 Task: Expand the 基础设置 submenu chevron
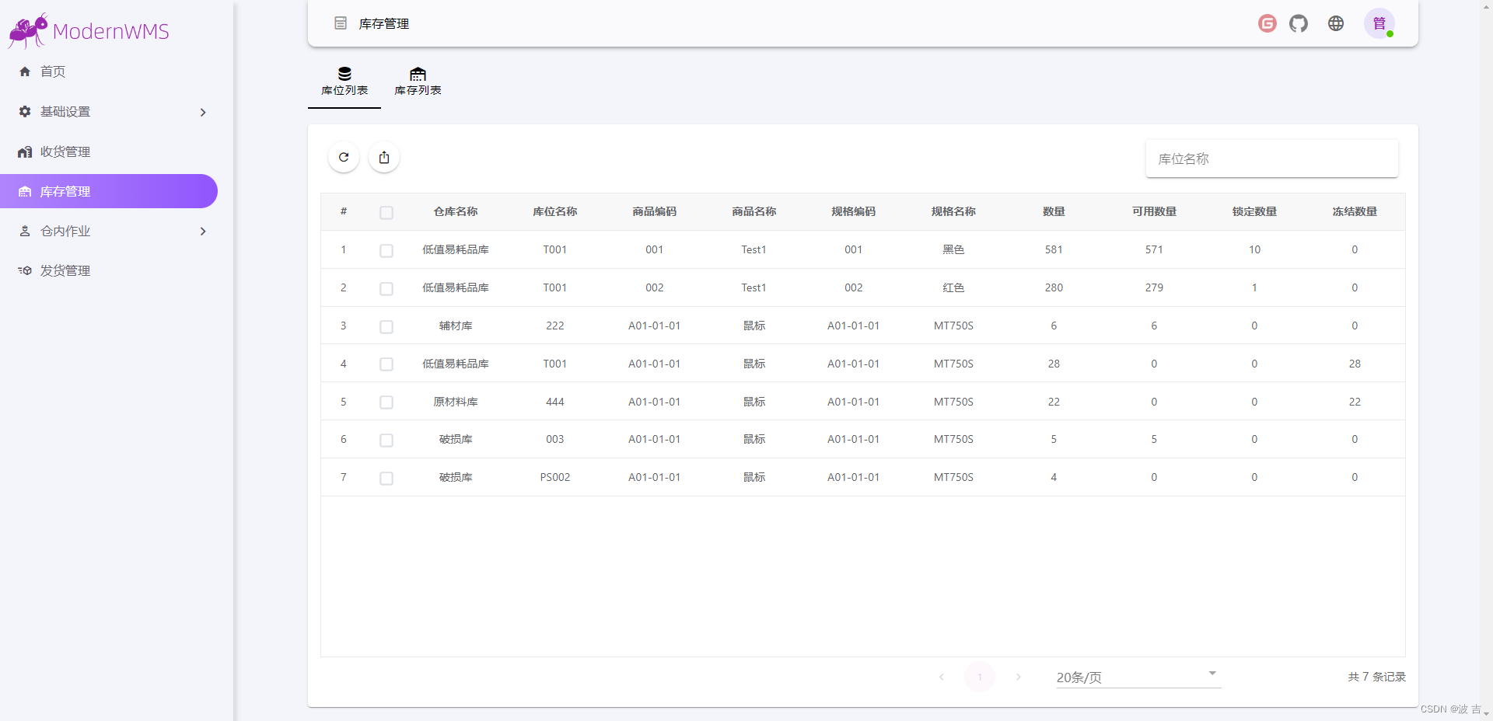coord(203,112)
